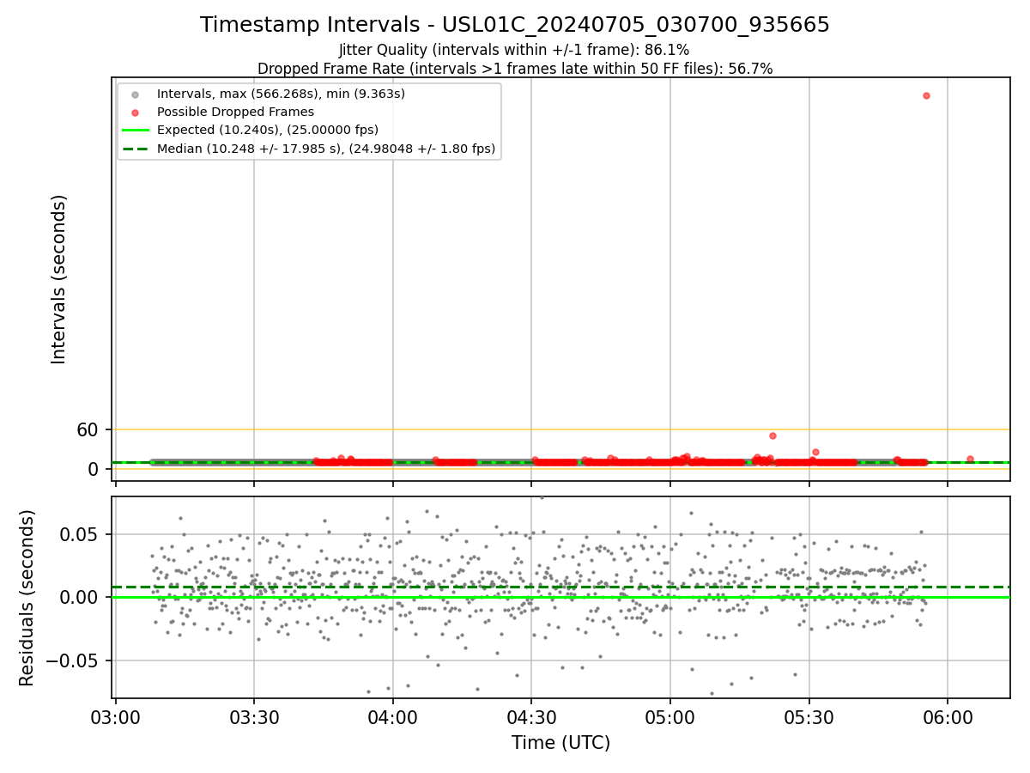1030x773 pixels.
Task: Click the isolated red point after 06:00
Action: tap(970, 460)
